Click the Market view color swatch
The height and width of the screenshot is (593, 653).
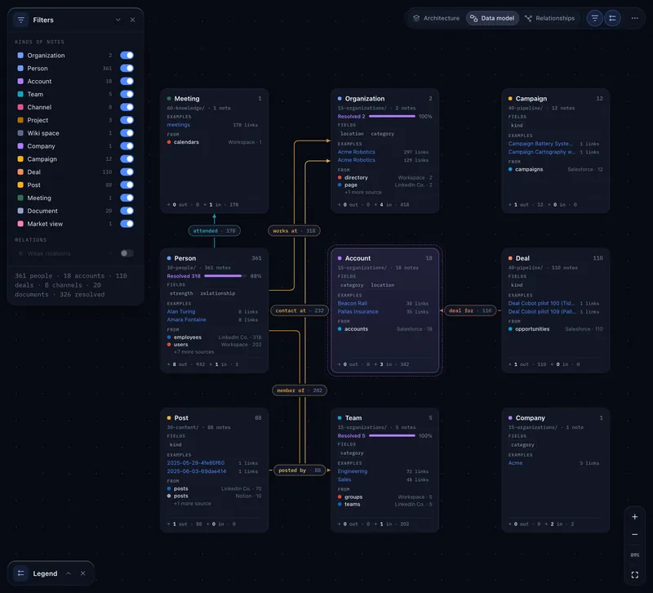(20, 224)
